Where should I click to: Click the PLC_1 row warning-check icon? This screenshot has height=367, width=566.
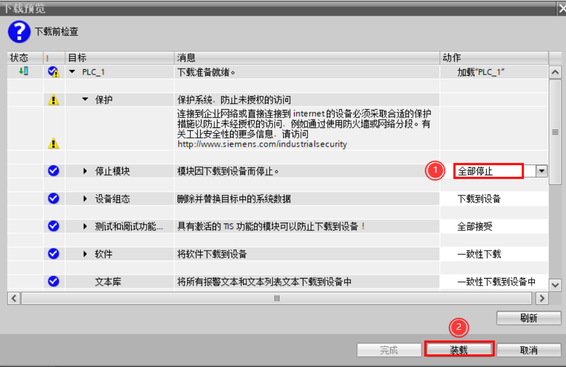54,72
